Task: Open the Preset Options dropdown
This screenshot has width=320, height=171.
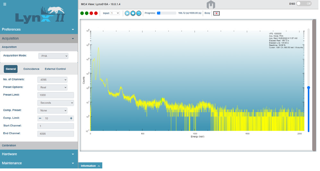Action: coord(52,87)
